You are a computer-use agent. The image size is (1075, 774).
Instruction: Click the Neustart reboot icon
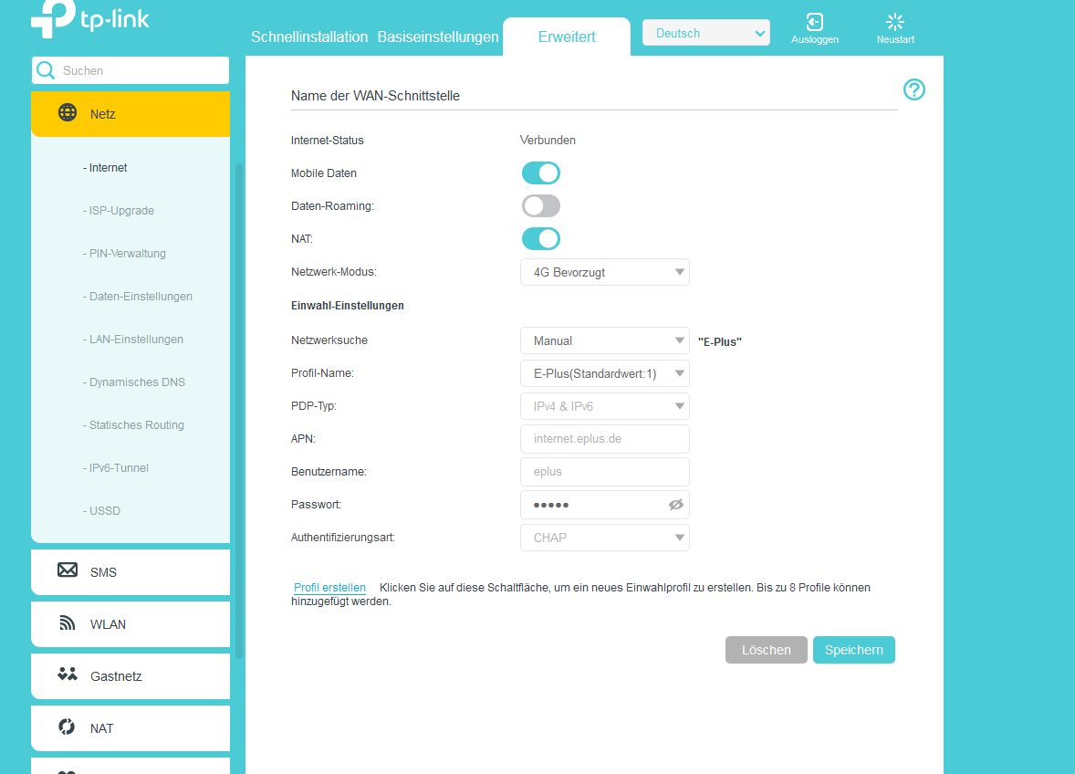(894, 22)
